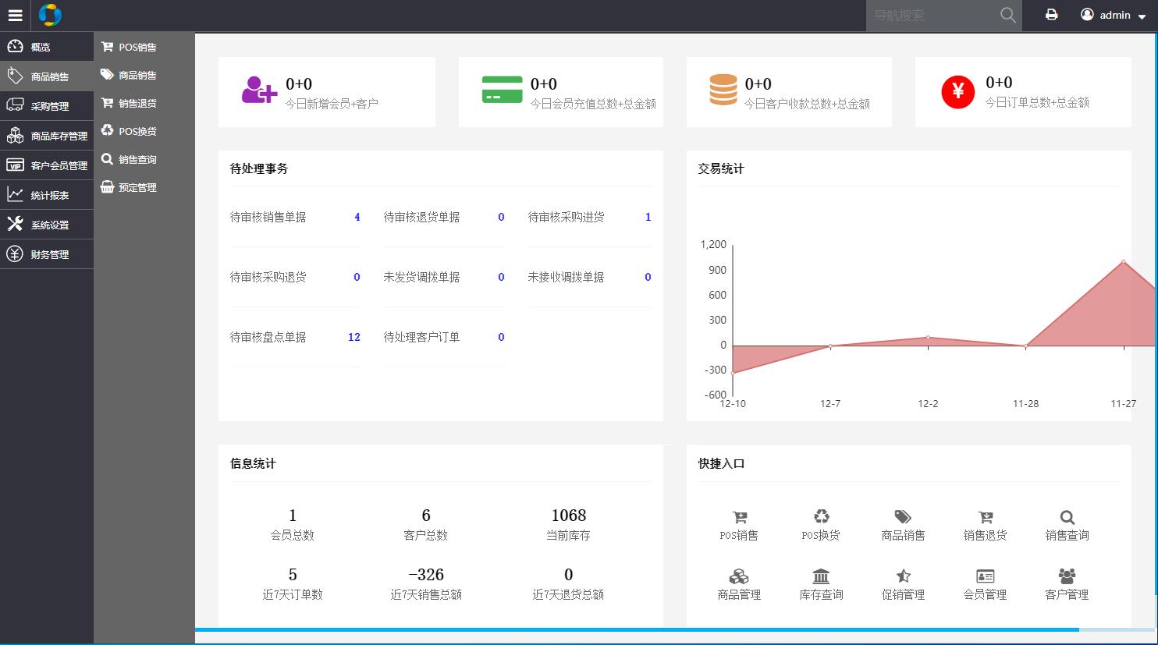The width and height of the screenshot is (1158, 645).
Task: Click 近7天销售总额 value -326
Action: point(426,575)
